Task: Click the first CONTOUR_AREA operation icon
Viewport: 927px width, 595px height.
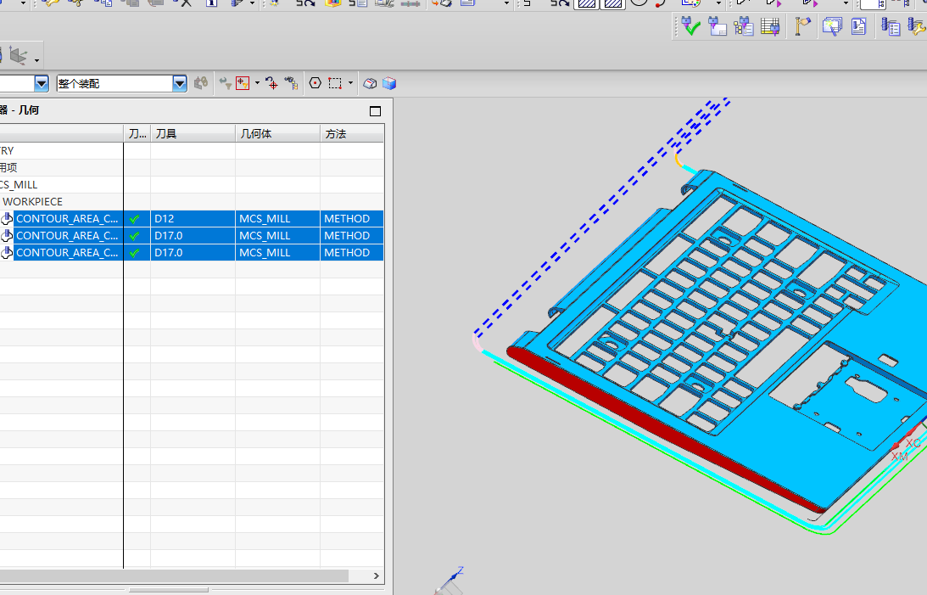Action: pyautogui.click(x=7, y=218)
